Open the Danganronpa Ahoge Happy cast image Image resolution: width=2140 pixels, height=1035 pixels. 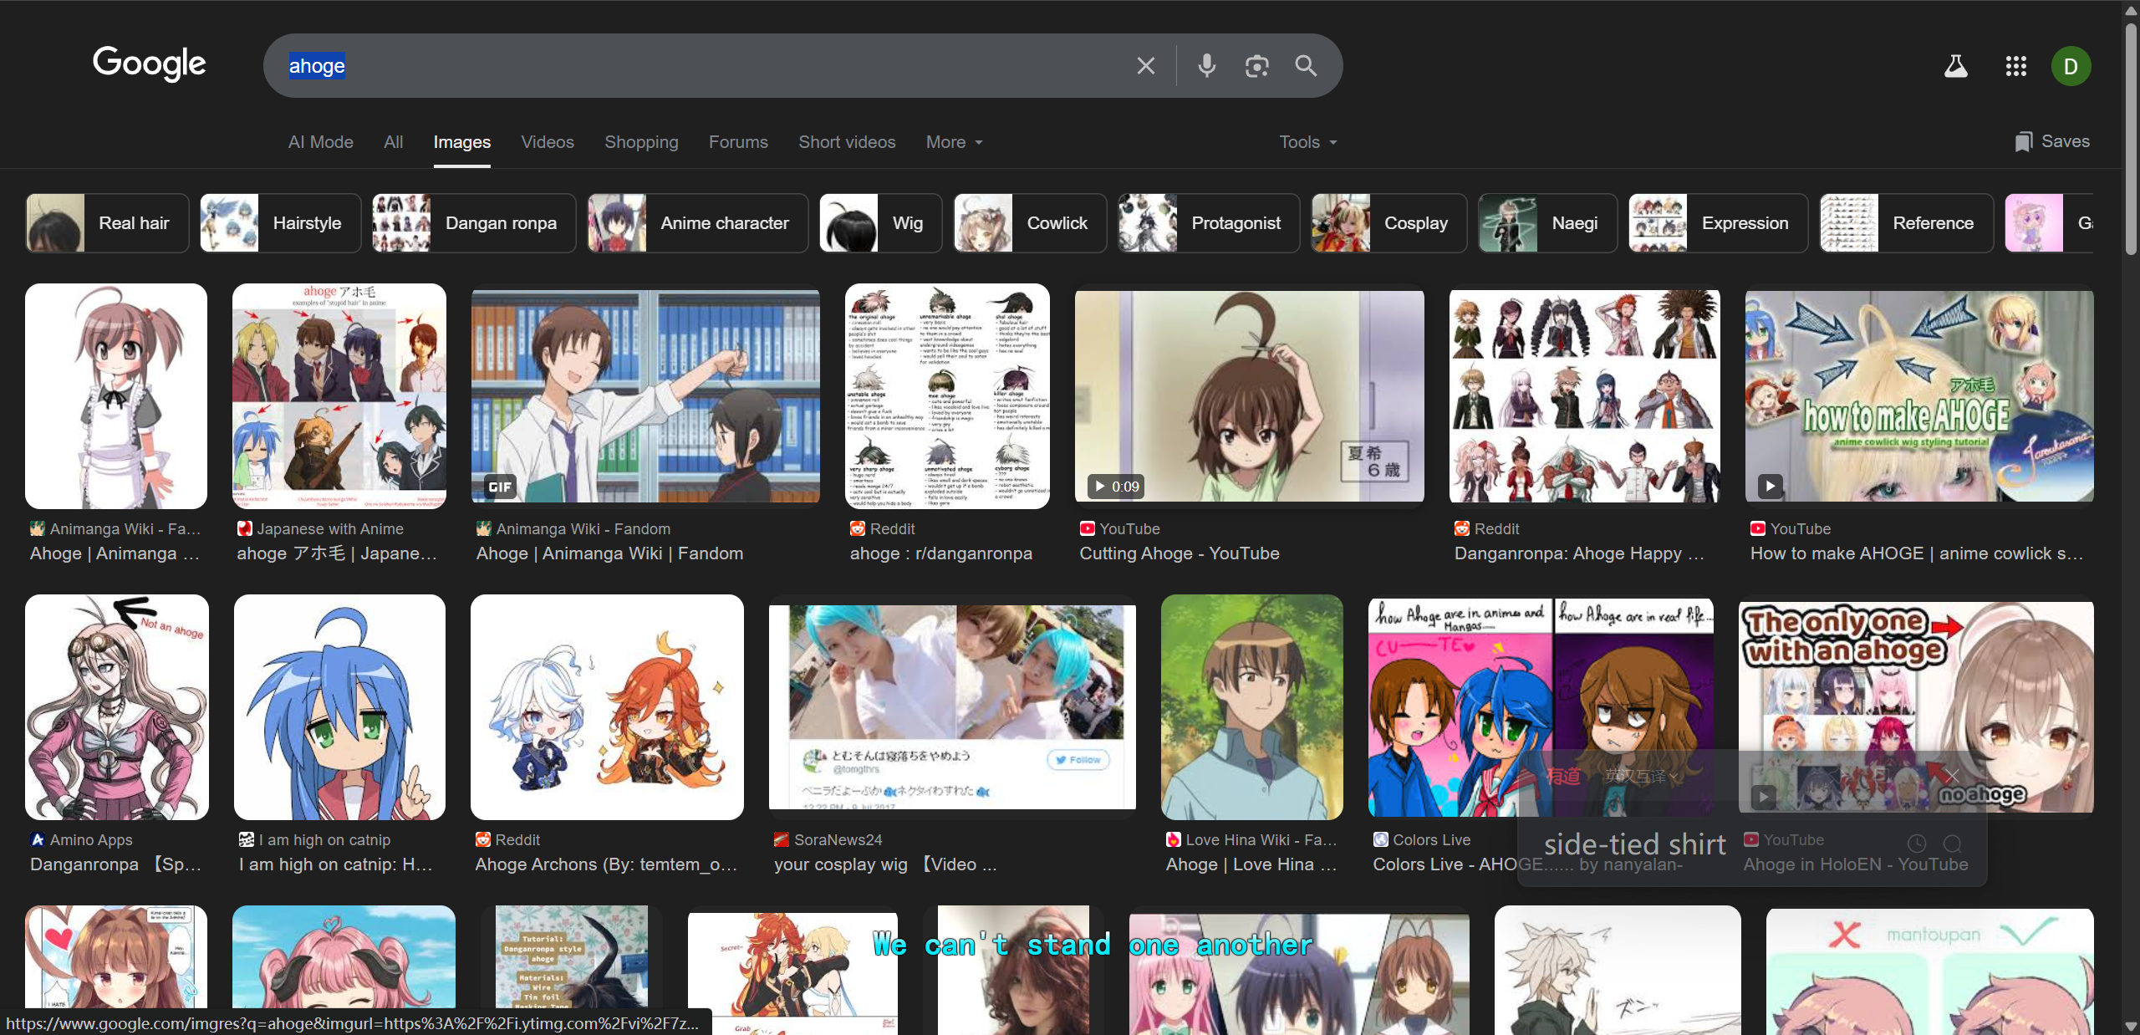(1585, 396)
